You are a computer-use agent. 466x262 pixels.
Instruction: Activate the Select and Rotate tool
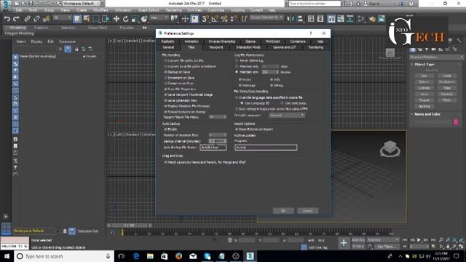tap(126, 19)
